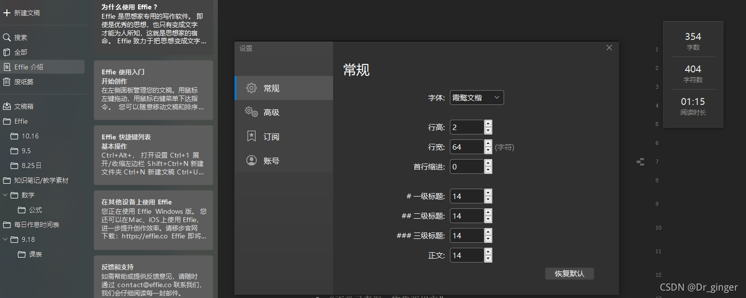Click the person 账号 icon

coord(251,161)
